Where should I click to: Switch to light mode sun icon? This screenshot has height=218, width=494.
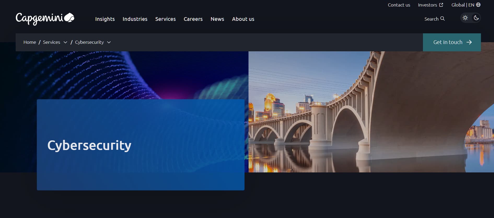(465, 18)
